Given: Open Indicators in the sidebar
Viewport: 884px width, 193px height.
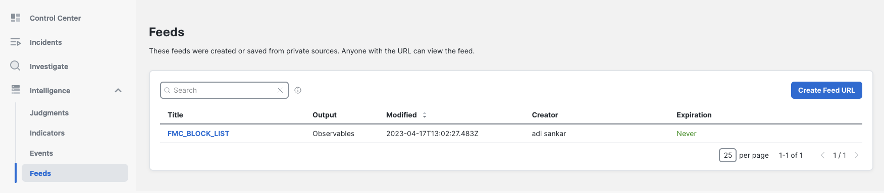Looking at the screenshot, I should point(47,133).
